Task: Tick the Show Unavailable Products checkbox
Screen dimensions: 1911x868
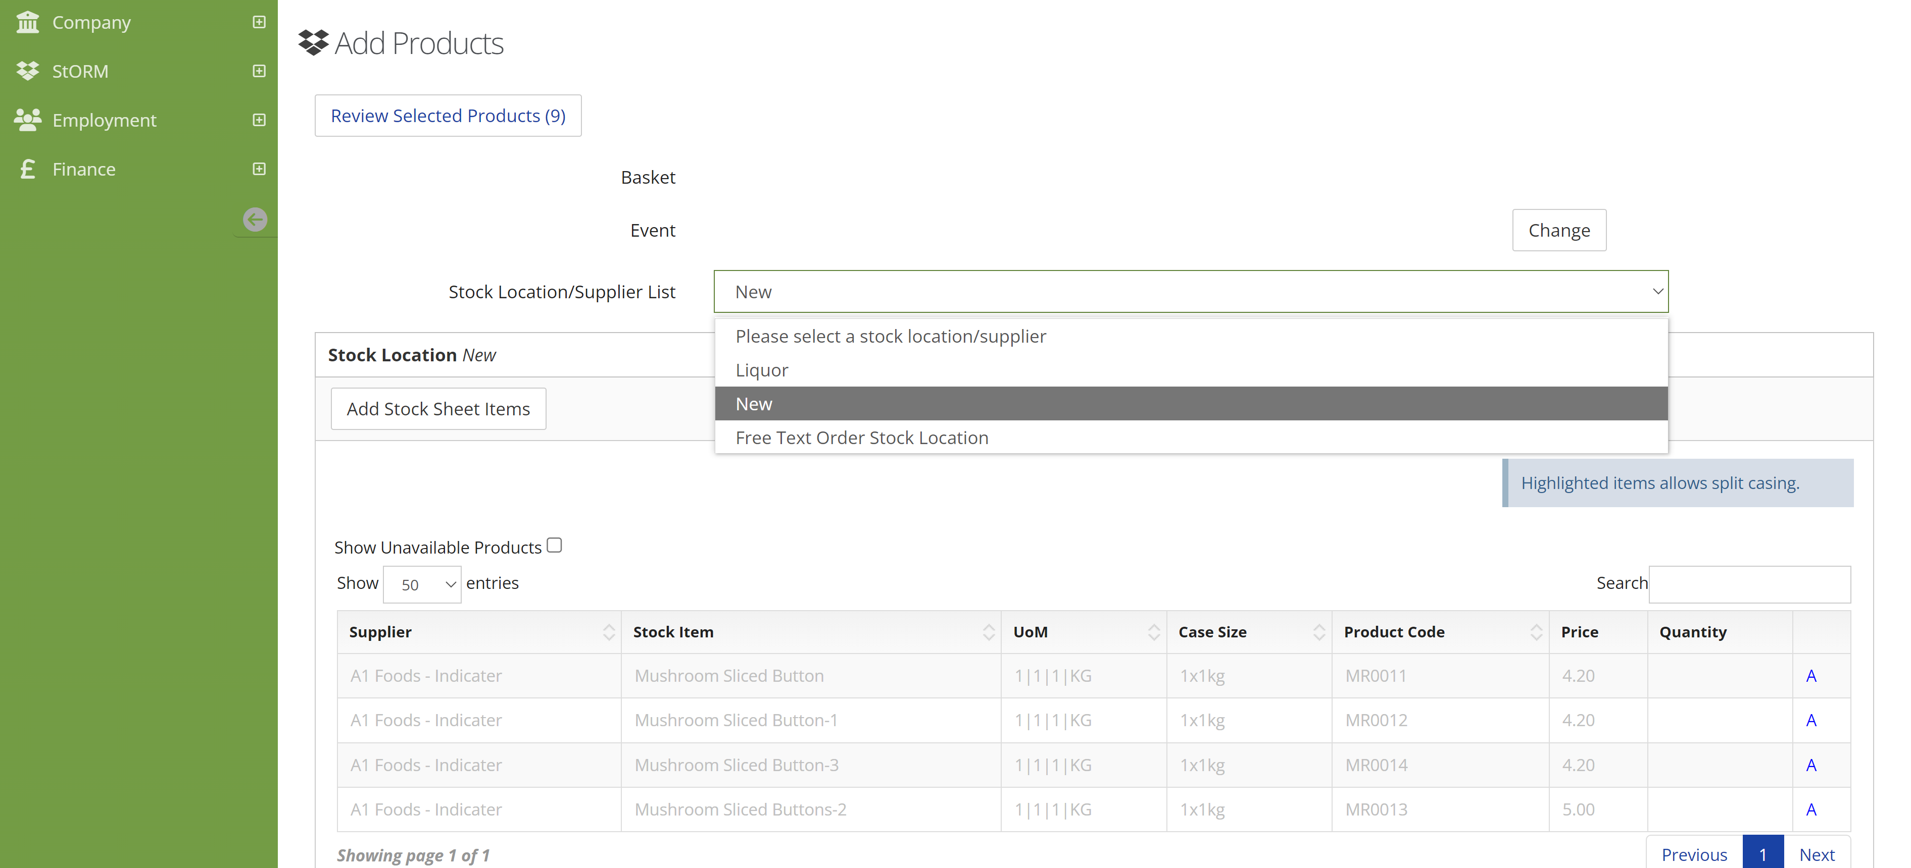Action: (554, 546)
